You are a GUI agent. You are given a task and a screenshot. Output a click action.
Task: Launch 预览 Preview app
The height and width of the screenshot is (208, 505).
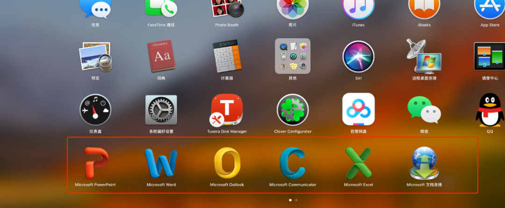coord(95,57)
